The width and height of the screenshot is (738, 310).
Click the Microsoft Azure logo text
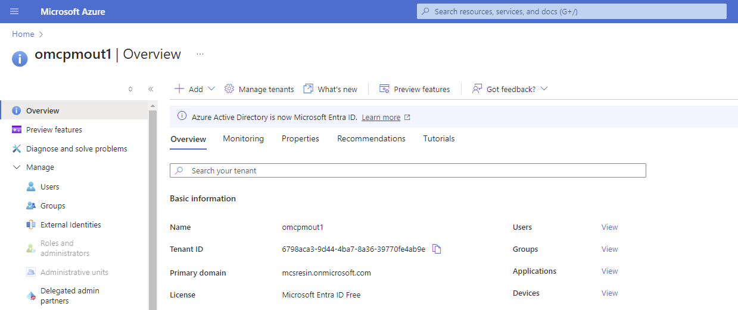(73, 11)
